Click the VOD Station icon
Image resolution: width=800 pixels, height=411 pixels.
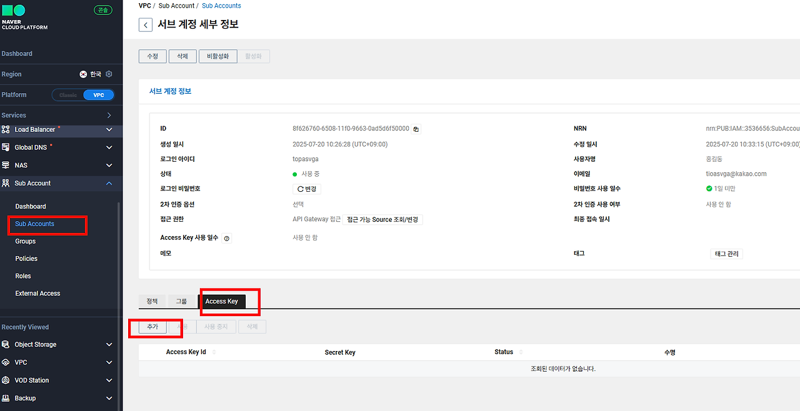6,380
